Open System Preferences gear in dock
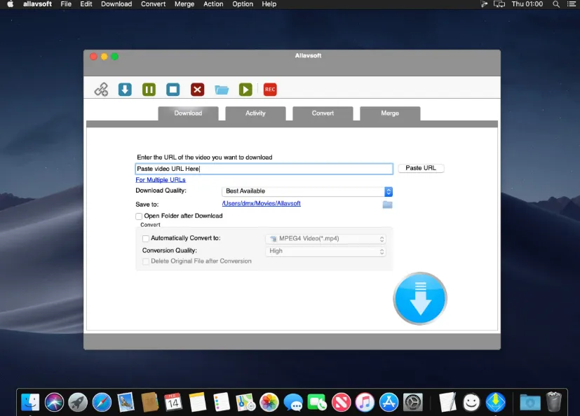580x416 pixels. click(413, 402)
